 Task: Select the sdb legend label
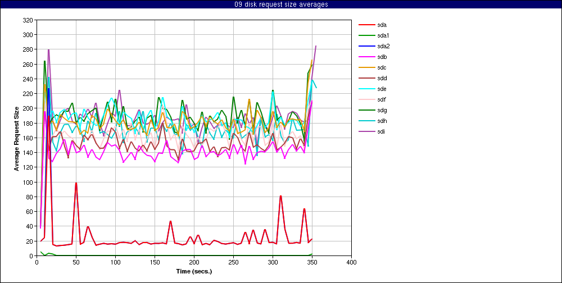click(382, 57)
